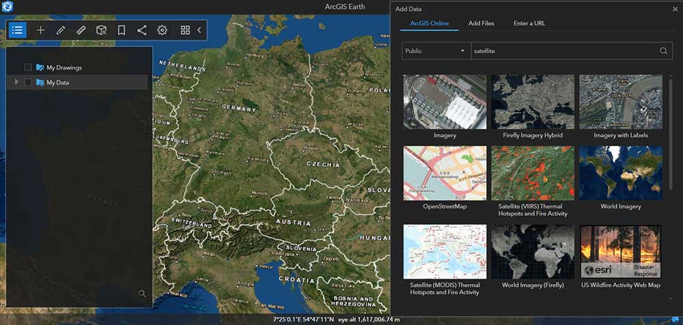Screen dimensions: 683x325
Task: Open the Public scope dropdown
Action: [x=436, y=51]
